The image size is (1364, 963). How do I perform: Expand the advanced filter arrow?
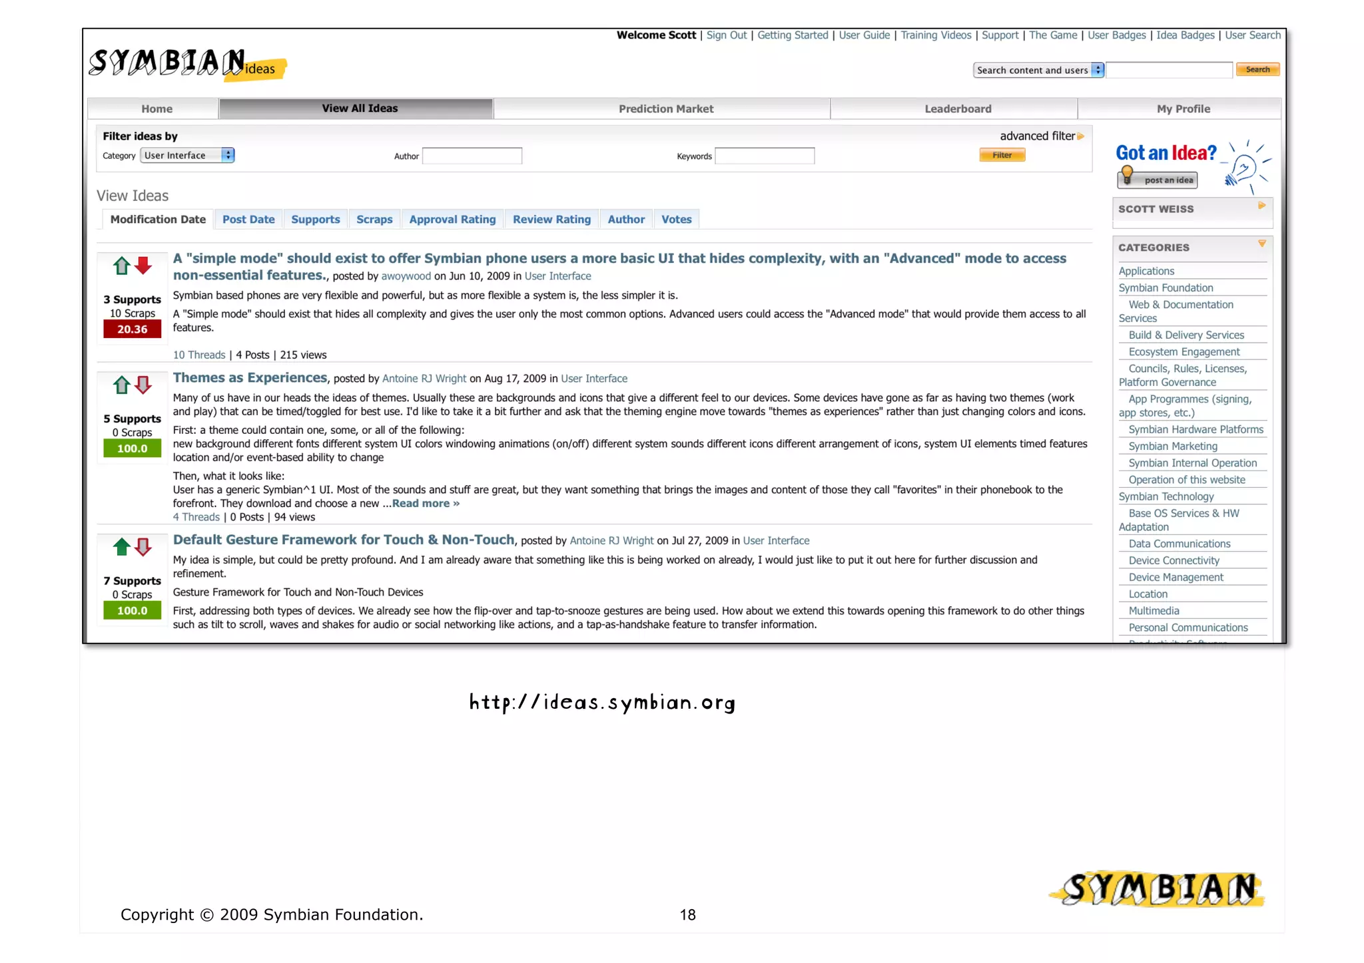1081,136
